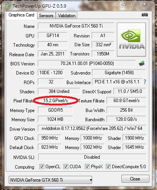Viewport: 157px width, 190px height.
Task: Expand the graphics card dropdown arrow
Action: (91, 180)
